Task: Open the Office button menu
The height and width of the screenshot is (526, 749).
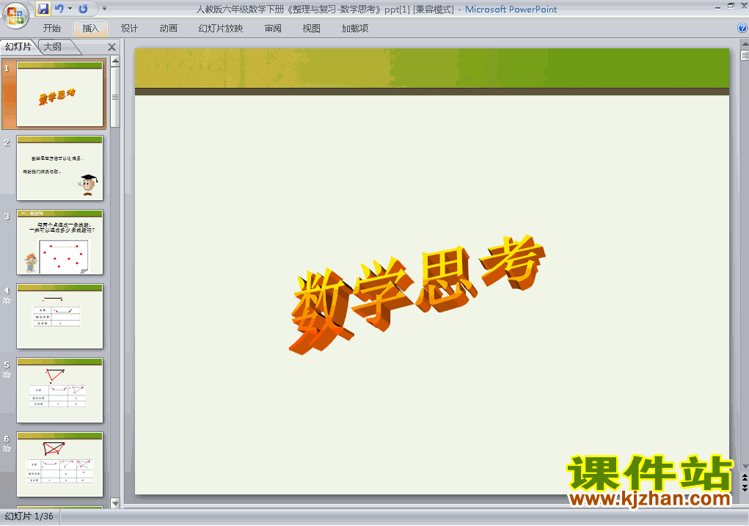Action: point(15,15)
